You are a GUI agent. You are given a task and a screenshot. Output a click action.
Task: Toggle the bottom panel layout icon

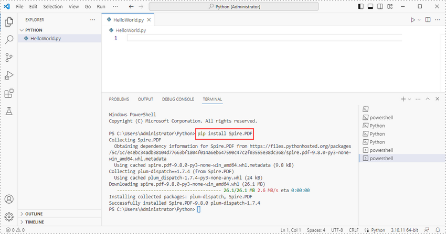pos(370,6)
